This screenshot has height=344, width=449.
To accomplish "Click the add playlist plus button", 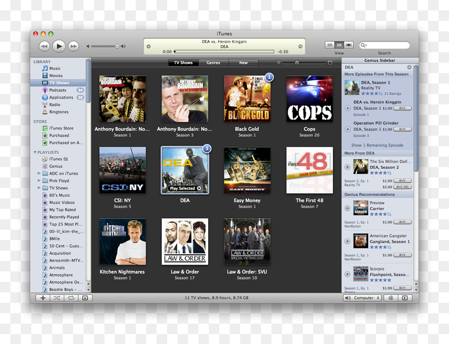I will coord(43,298).
